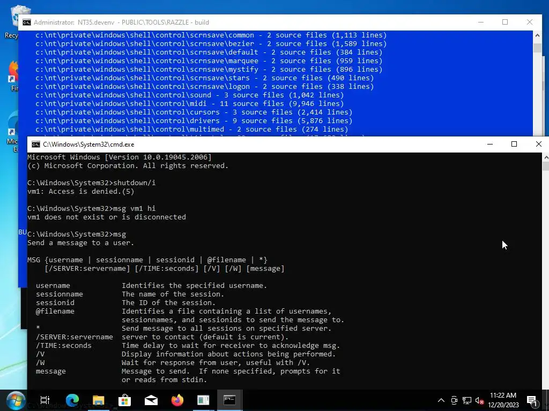This screenshot has height=411, width=549.
Task: Click the build window title 'PUBLIC\TOOLS\RAZZLE - build'
Action: point(165,22)
